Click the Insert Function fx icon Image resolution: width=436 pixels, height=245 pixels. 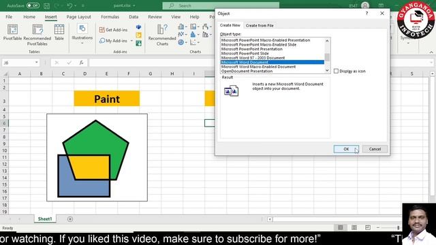pos(81,63)
